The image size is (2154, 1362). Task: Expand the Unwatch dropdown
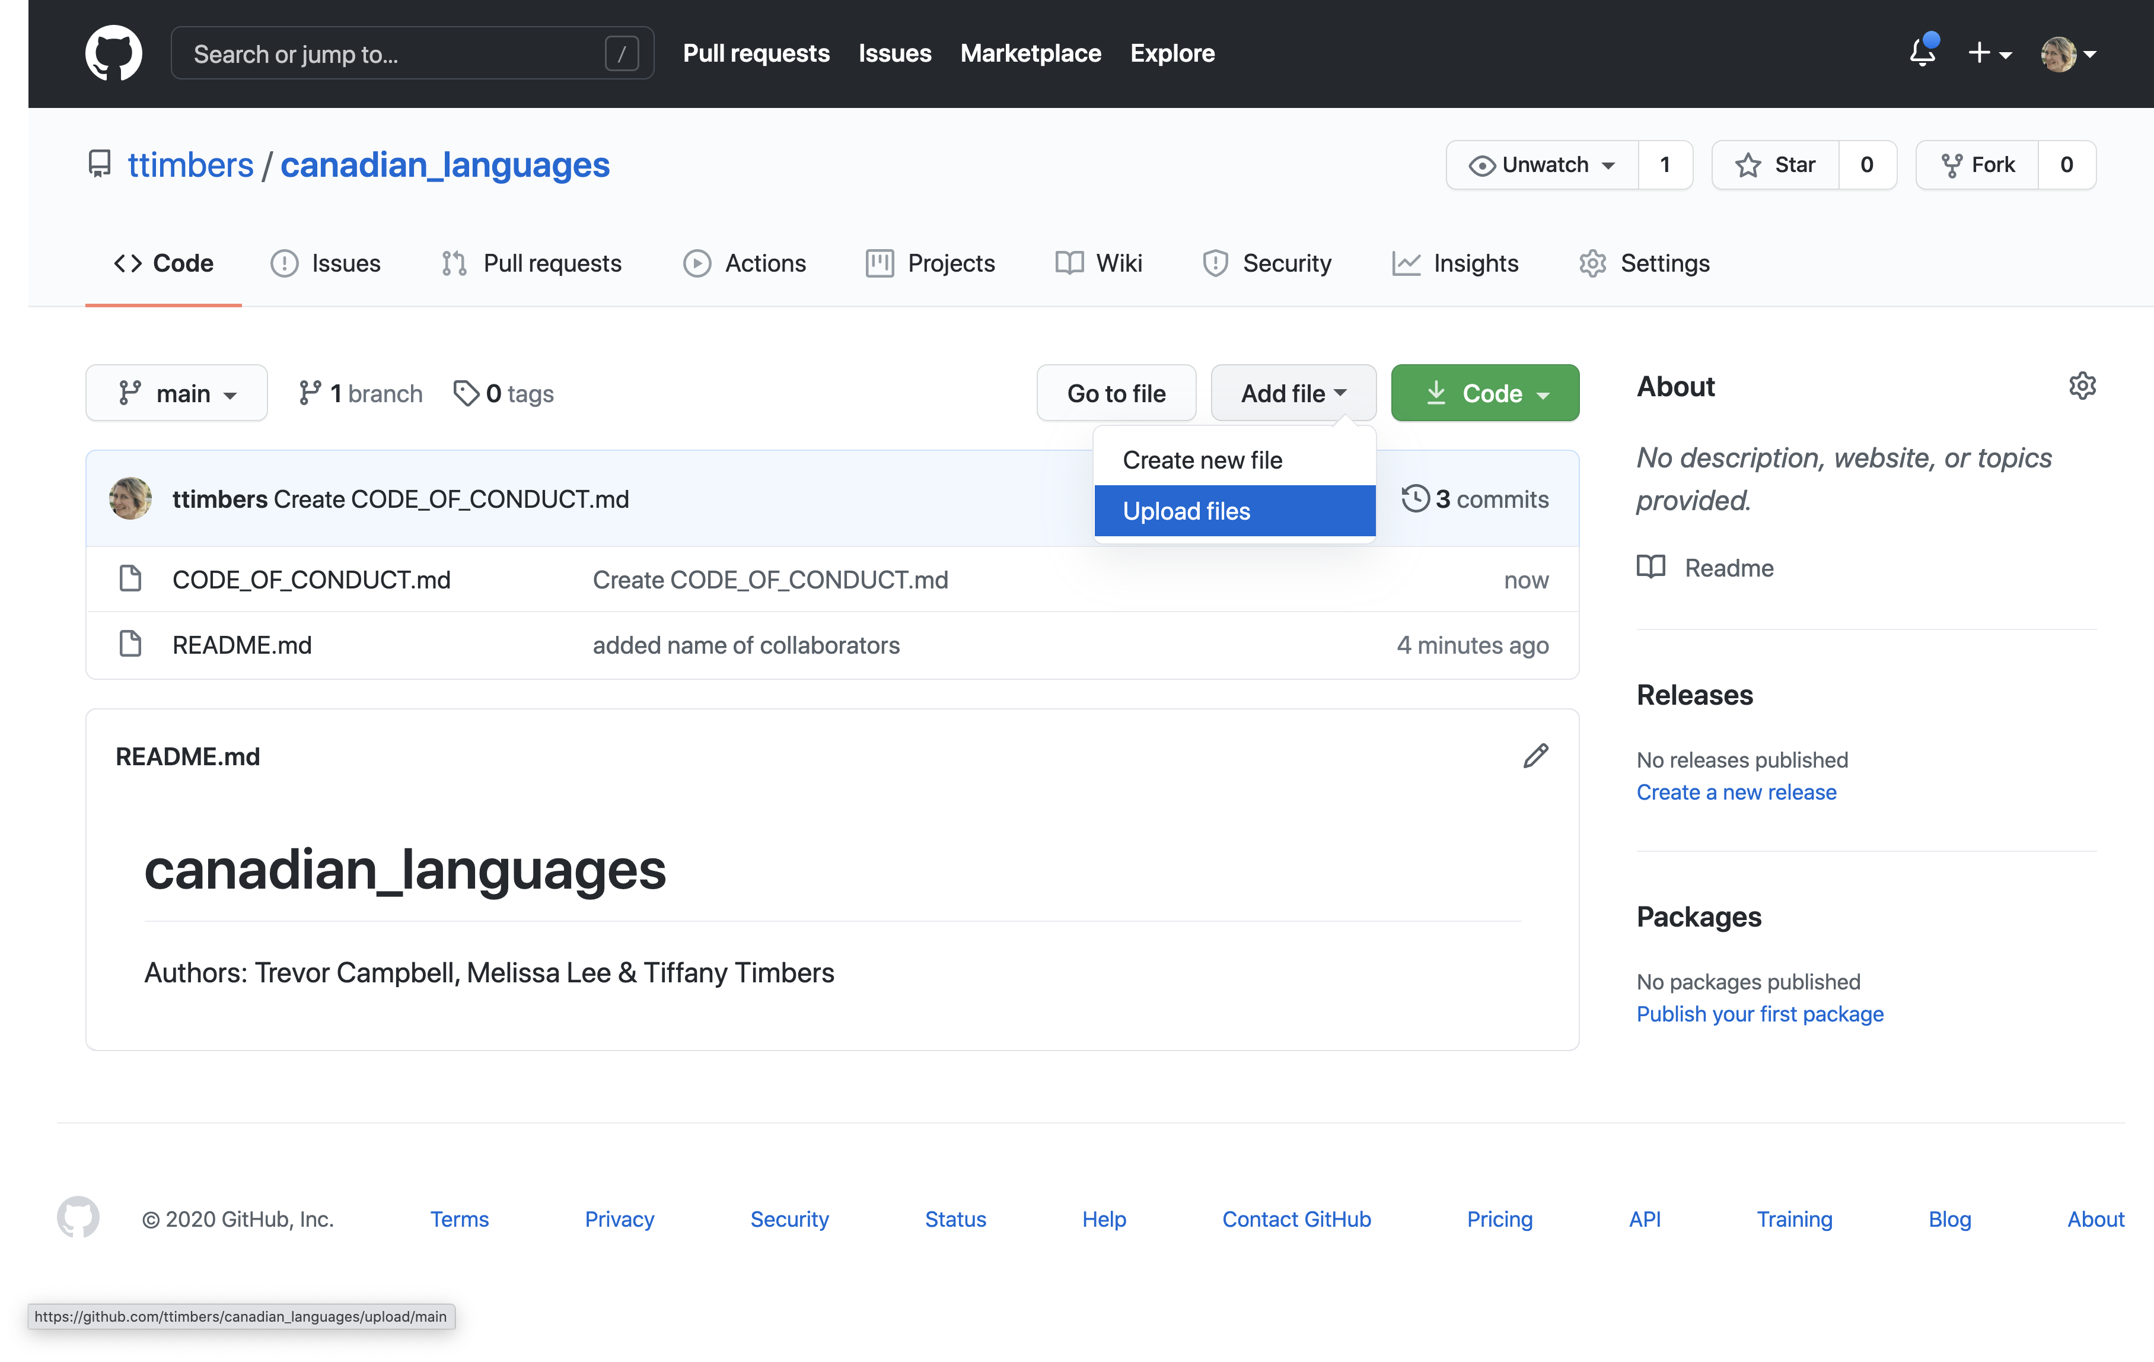click(x=1542, y=165)
